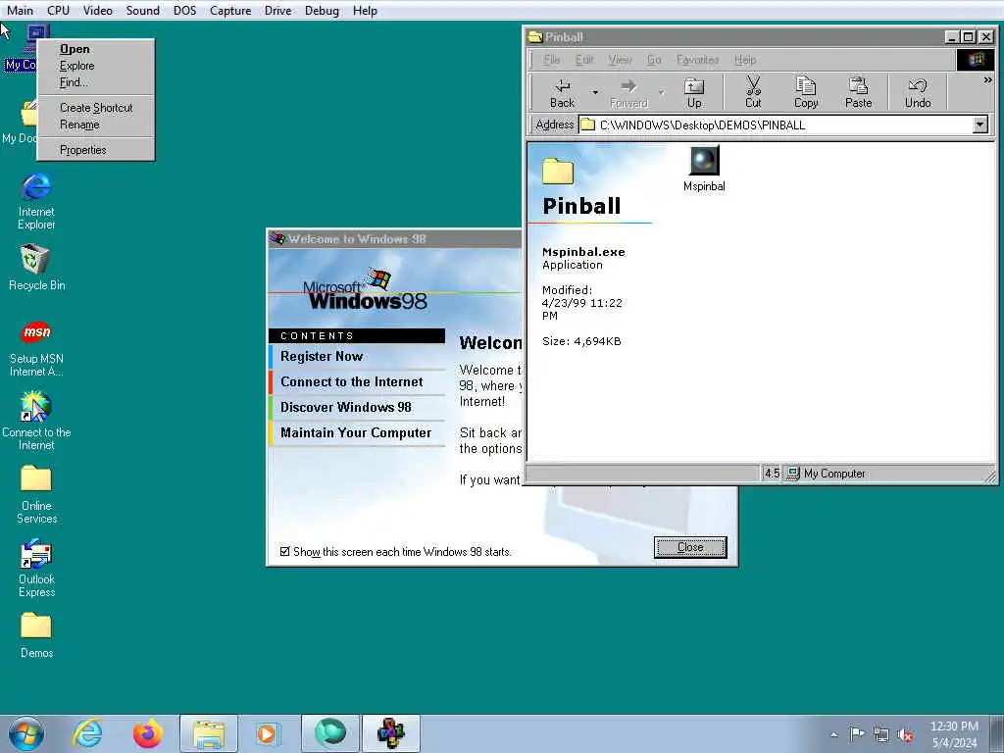Open the DOSBox Video menu
1004x753 pixels.
pyautogui.click(x=98, y=10)
